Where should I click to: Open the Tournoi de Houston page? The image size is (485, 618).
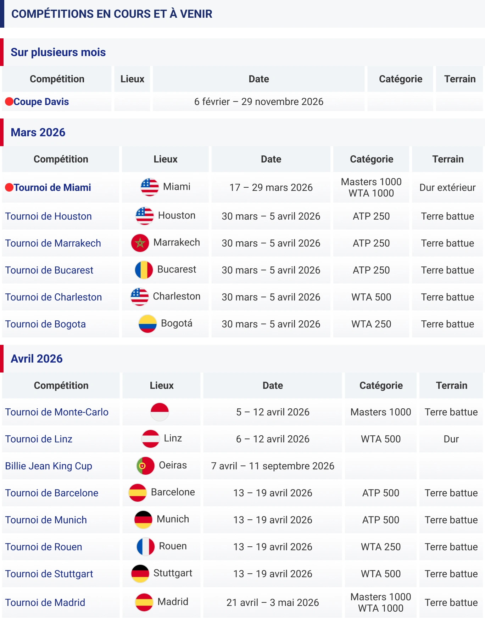[48, 216]
